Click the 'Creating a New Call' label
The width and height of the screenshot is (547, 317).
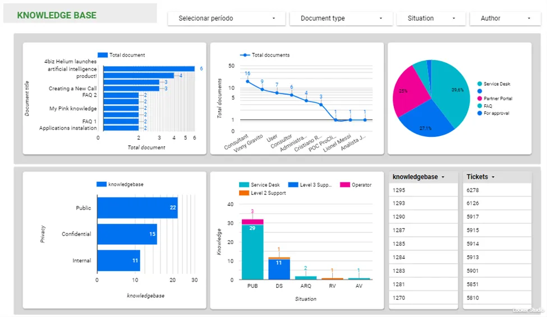tap(72, 89)
